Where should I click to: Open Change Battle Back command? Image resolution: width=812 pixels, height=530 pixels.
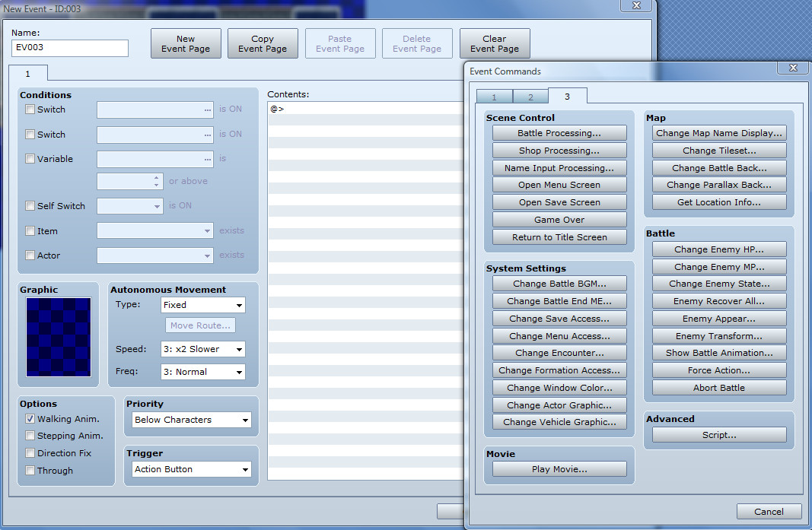[x=719, y=168]
